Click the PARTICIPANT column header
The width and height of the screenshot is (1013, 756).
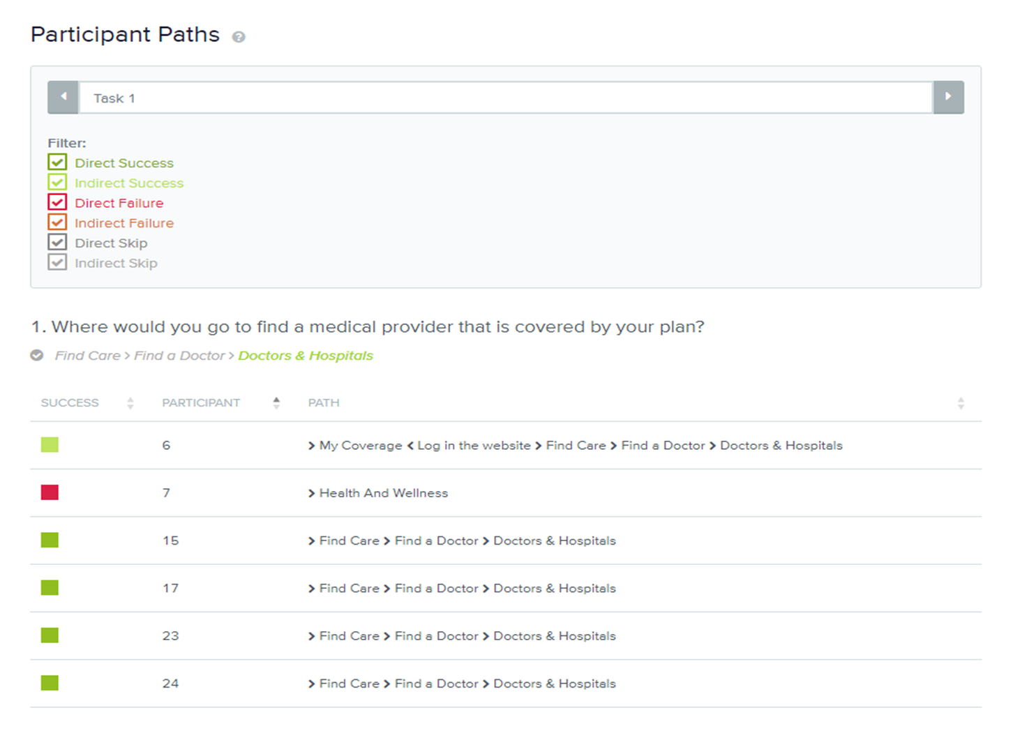click(201, 403)
